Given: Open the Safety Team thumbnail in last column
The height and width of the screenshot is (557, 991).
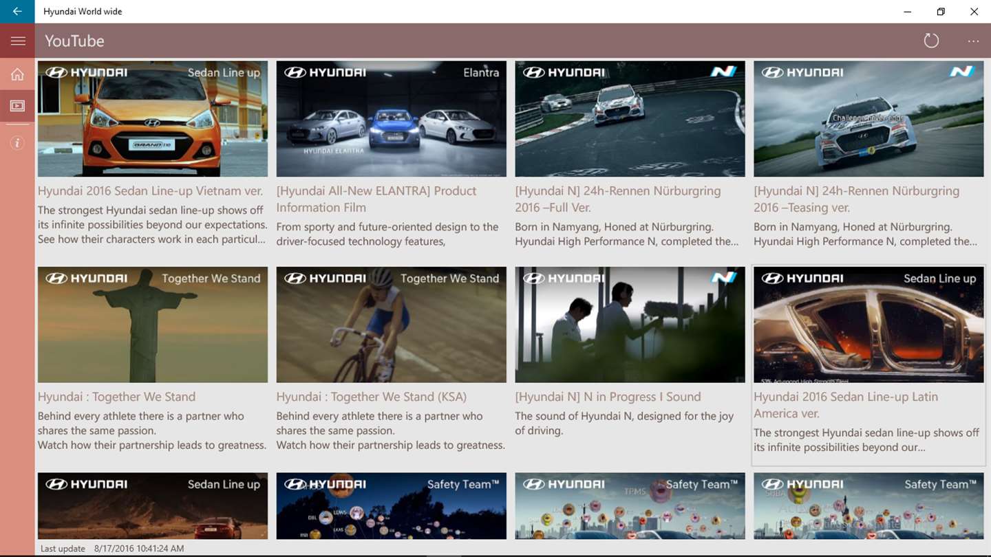Looking at the screenshot, I should pyautogui.click(x=869, y=505).
